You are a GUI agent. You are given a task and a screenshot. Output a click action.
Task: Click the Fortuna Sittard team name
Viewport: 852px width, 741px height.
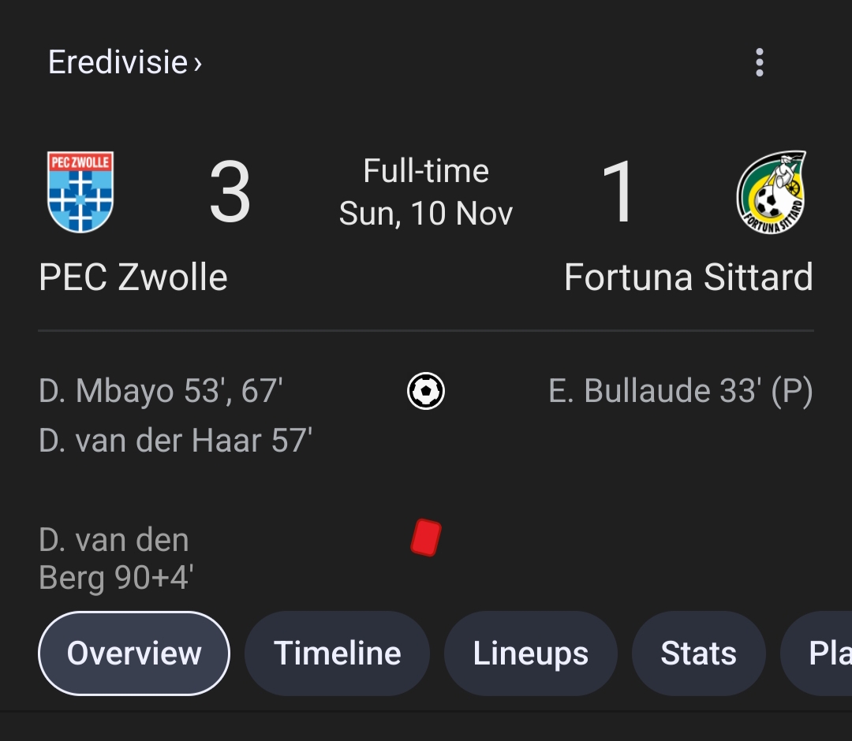point(689,277)
